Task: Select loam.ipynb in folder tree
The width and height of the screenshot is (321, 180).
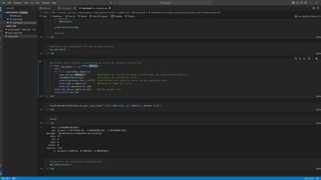Action: click(x=13, y=36)
